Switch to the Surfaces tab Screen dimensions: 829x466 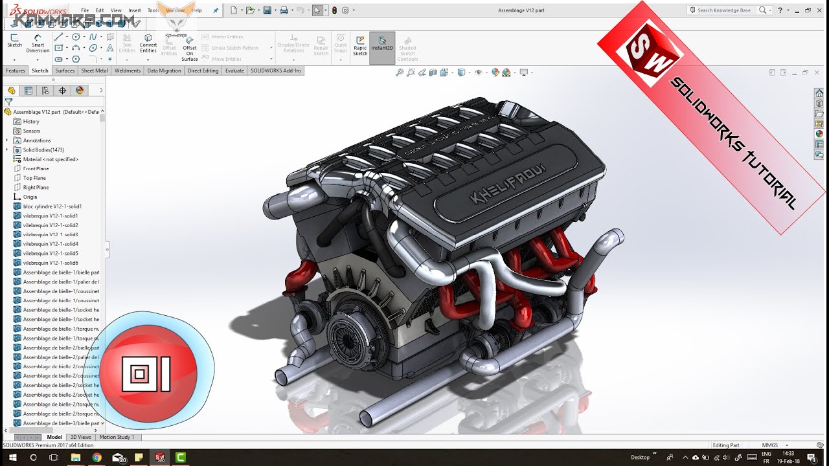click(x=65, y=71)
